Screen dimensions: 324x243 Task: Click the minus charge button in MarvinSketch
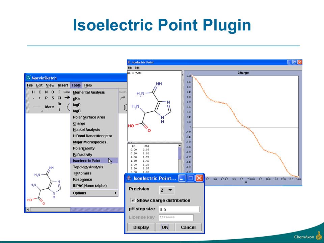[33, 98]
